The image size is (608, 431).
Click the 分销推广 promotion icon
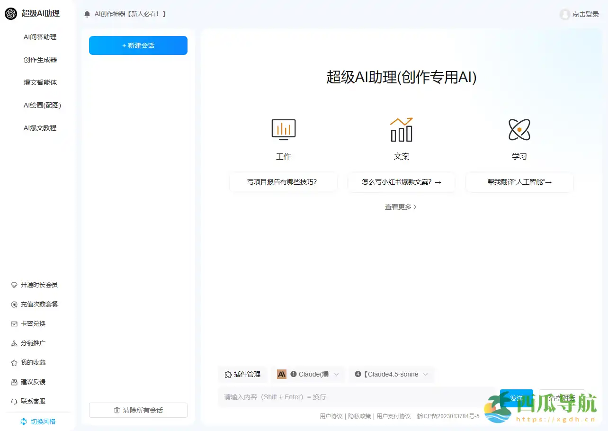click(13, 343)
